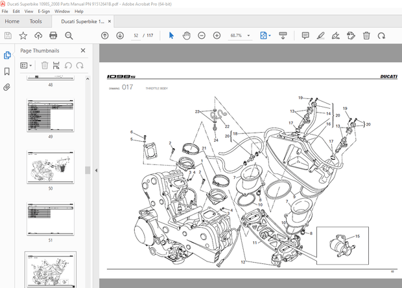
Task: Delete selected pages in thumbnails panel
Action: (45, 65)
